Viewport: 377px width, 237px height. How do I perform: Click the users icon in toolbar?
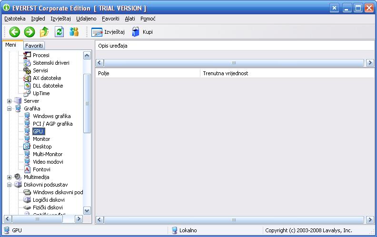[74, 32]
